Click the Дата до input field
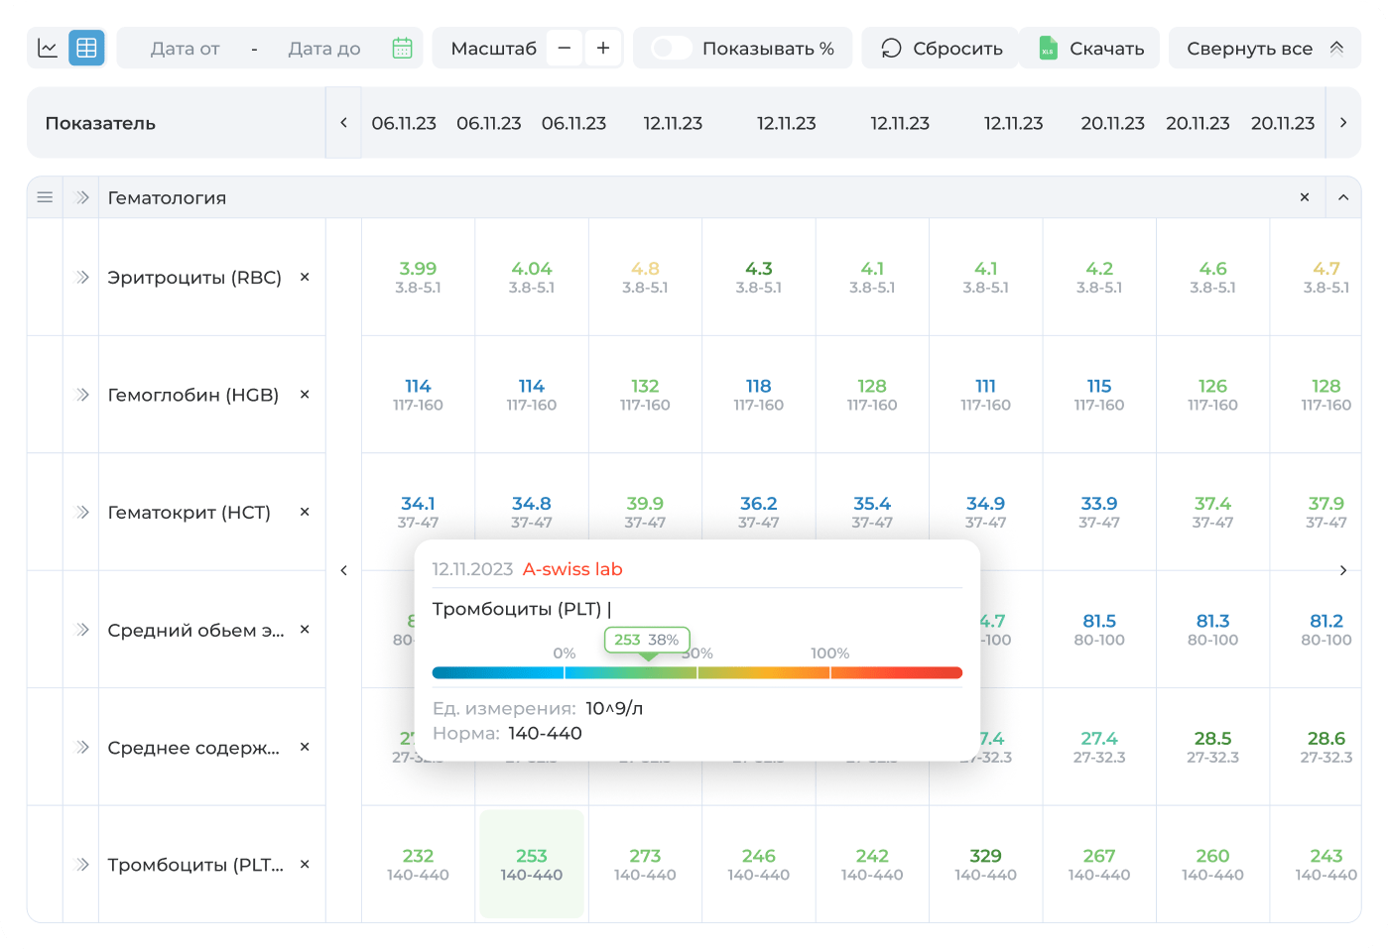The width and height of the screenshot is (1389, 950). click(324, 49)
